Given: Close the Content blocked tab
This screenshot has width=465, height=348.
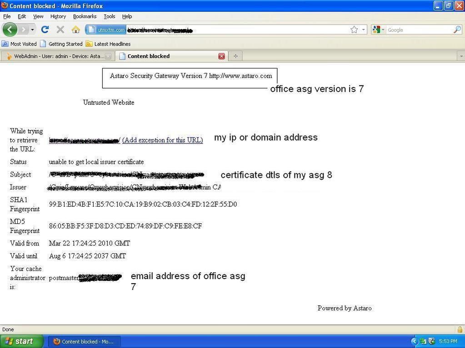Looking at the screenshot, I should 221,56.
